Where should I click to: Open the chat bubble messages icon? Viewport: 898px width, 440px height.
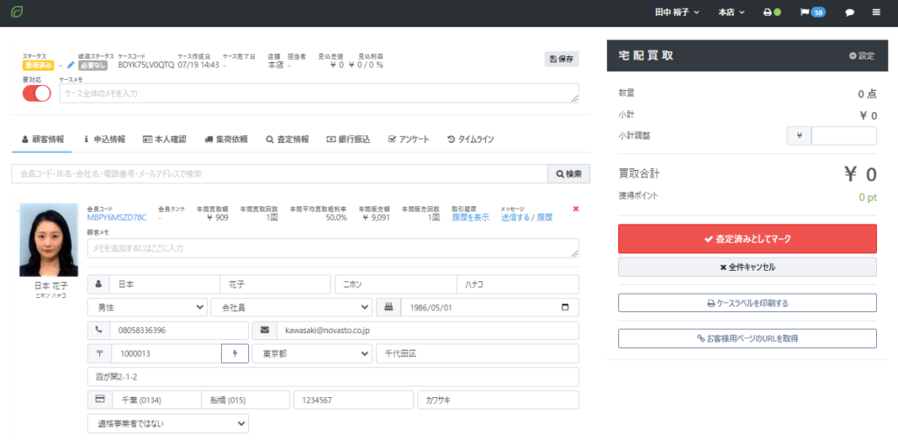click(x=850, y=12)
